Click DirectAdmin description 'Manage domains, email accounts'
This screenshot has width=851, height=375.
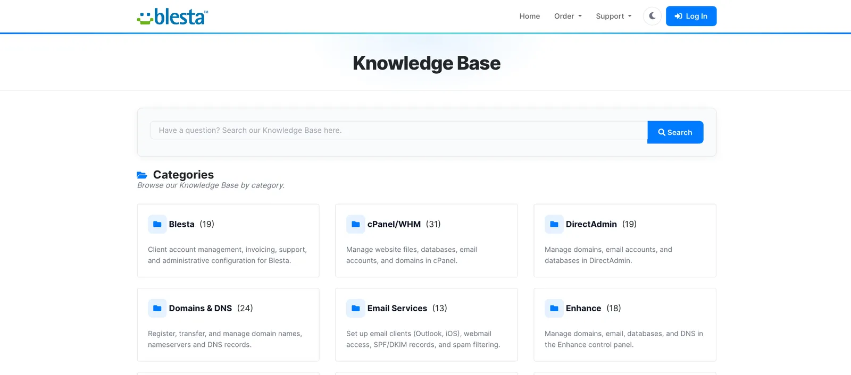click(608, 255)
